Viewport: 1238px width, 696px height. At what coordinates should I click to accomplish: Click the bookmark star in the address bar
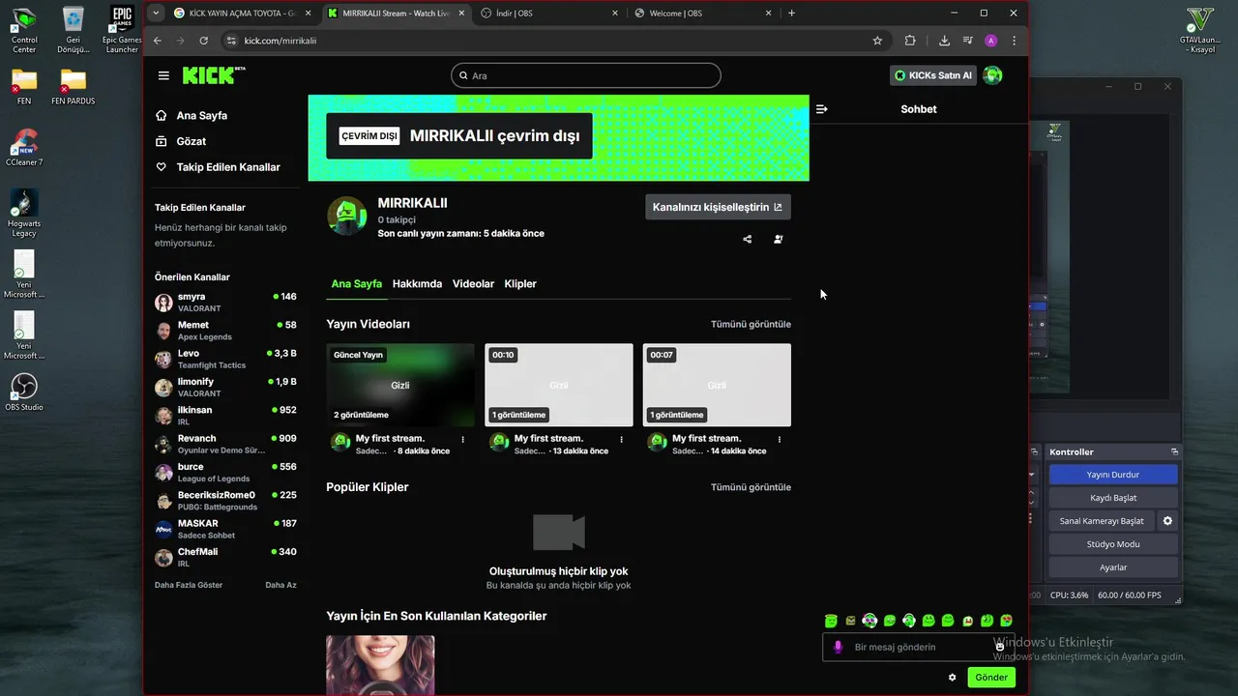[x=877, y=41]
